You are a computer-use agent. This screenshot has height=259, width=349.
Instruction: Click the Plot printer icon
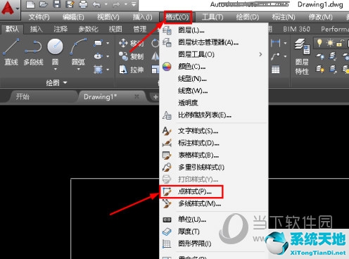(83, 4)
